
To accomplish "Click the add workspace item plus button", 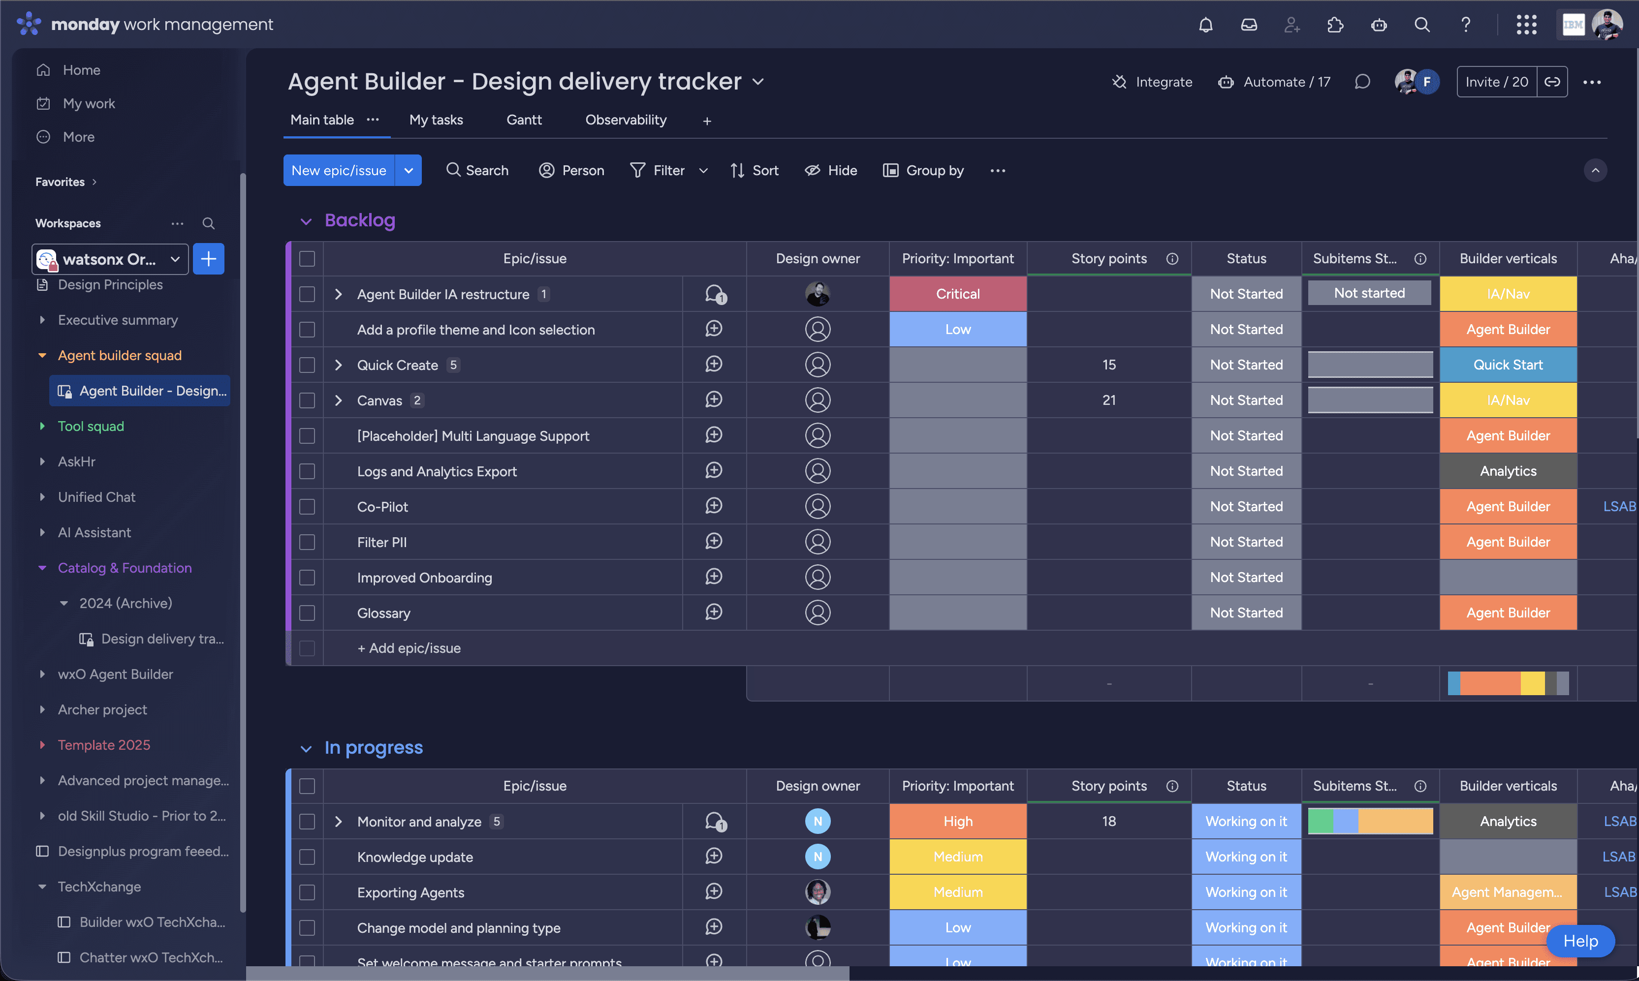I will (208, 259).
